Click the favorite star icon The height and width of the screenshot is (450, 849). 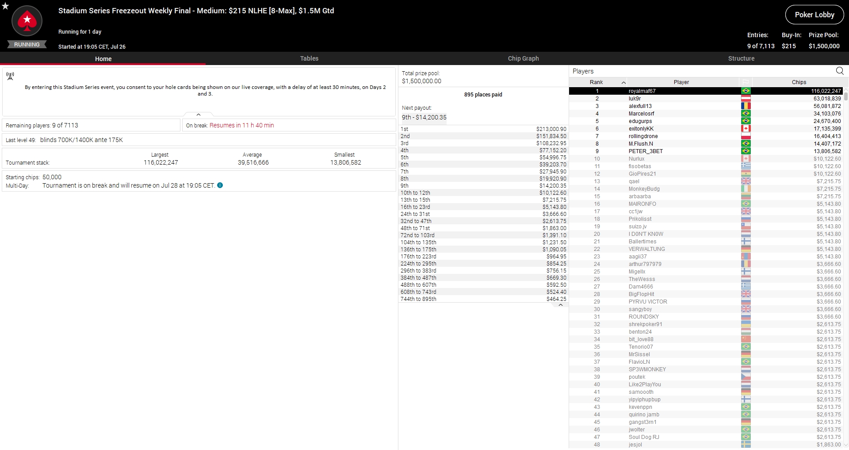pos(5,6)
